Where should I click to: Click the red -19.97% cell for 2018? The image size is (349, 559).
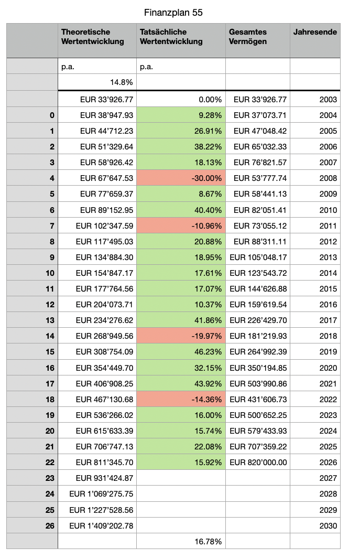181,336
